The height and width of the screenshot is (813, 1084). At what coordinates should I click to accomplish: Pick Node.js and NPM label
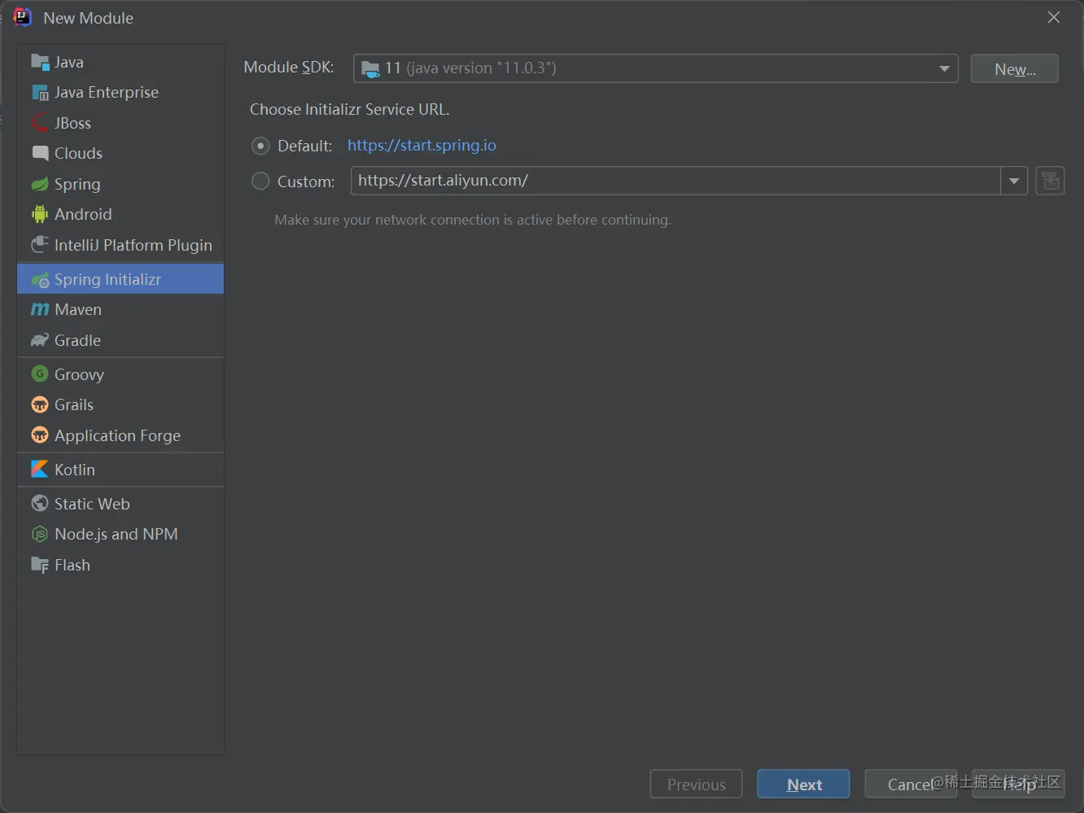(x=116, y=534)
